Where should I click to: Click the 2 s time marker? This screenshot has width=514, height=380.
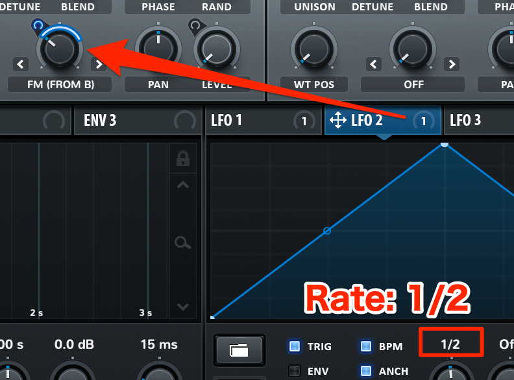36,313
